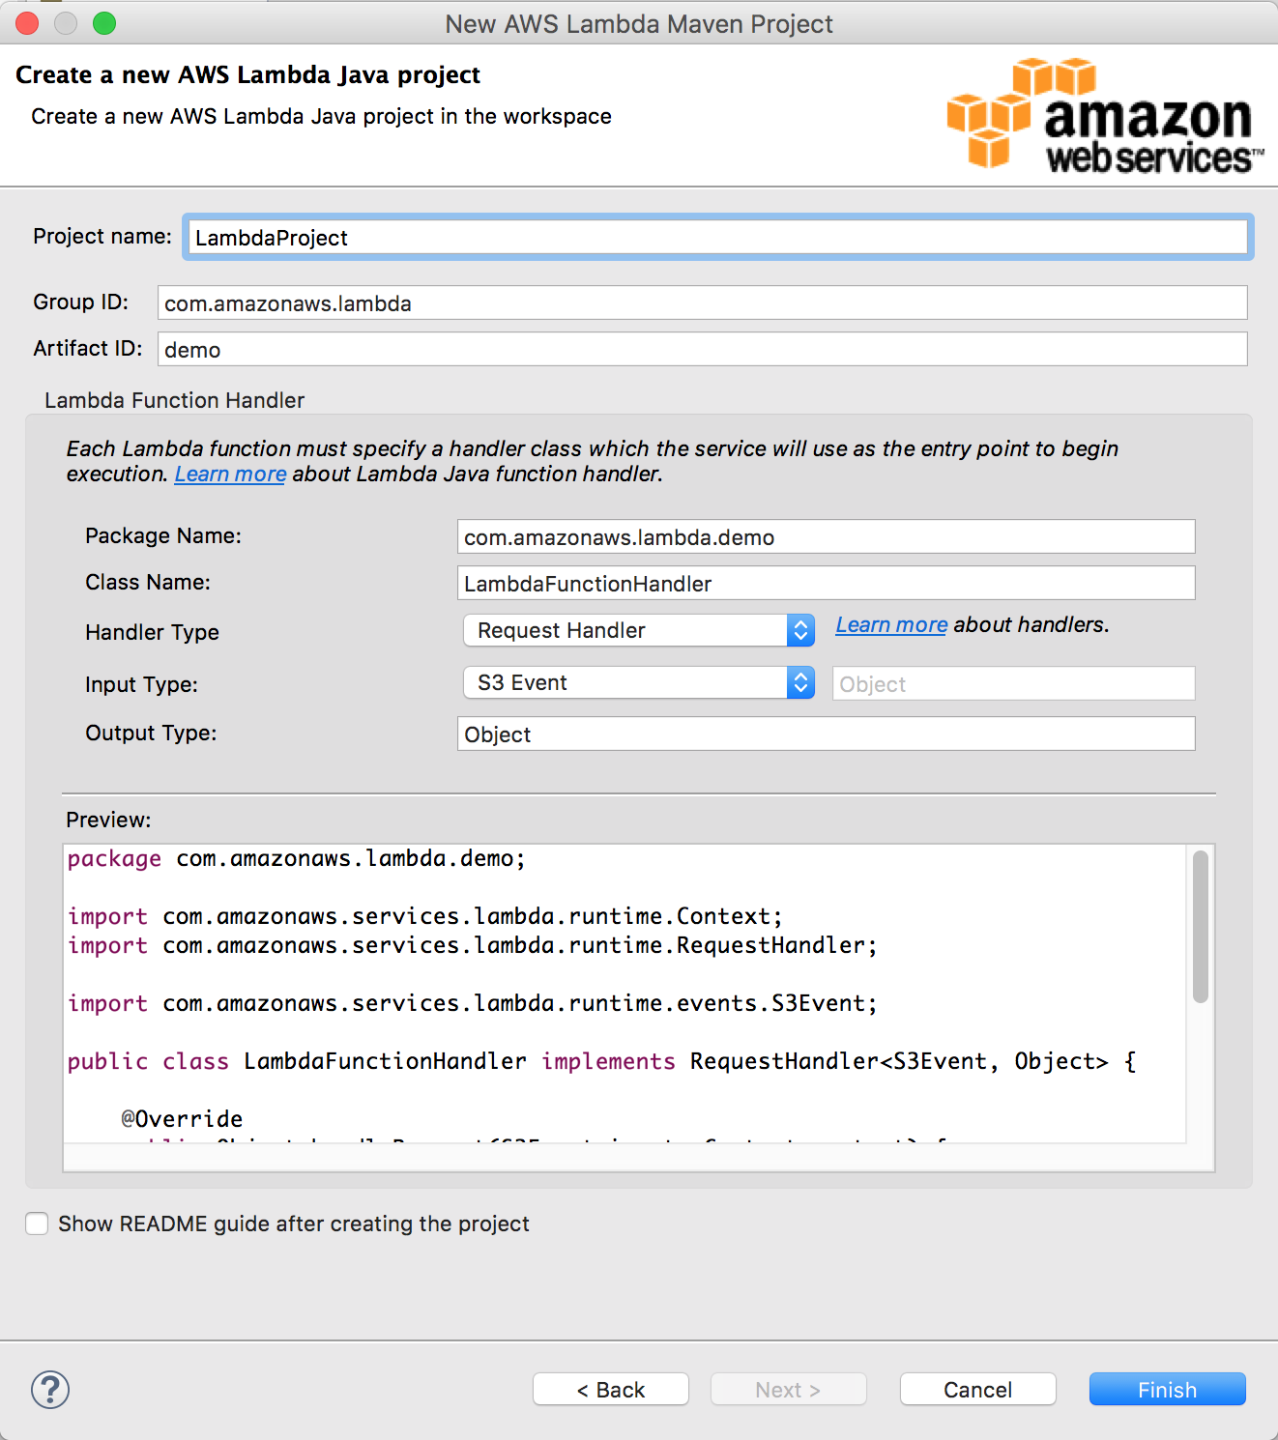Focus the Group ID text field
The width and height of the screenshot is (1278, 1440).
point(702,303)
